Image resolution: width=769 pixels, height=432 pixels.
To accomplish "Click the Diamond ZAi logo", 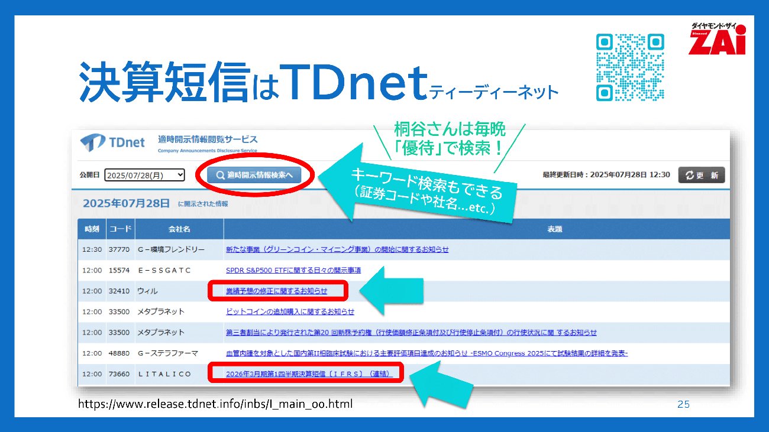I will (x=717, y=39).
